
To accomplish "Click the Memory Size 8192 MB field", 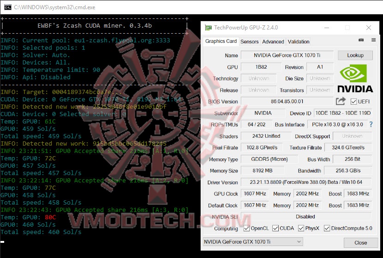I will click(263, 171).
